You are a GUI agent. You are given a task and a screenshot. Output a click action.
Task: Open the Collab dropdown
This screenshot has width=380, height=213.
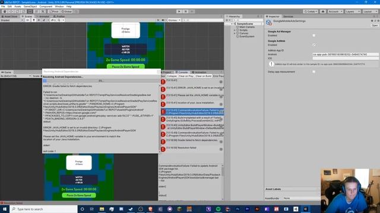(x=310, y=11)
